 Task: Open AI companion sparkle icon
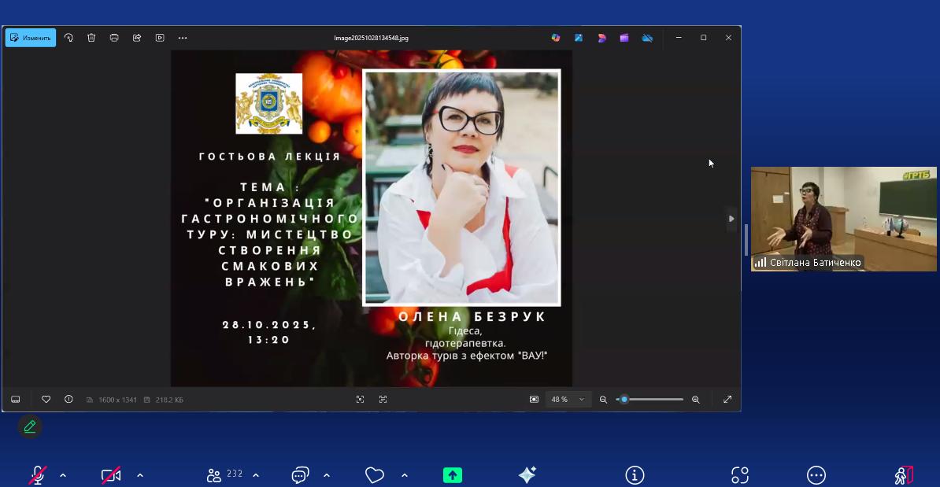pyautogui.click(x=527, y=475)
